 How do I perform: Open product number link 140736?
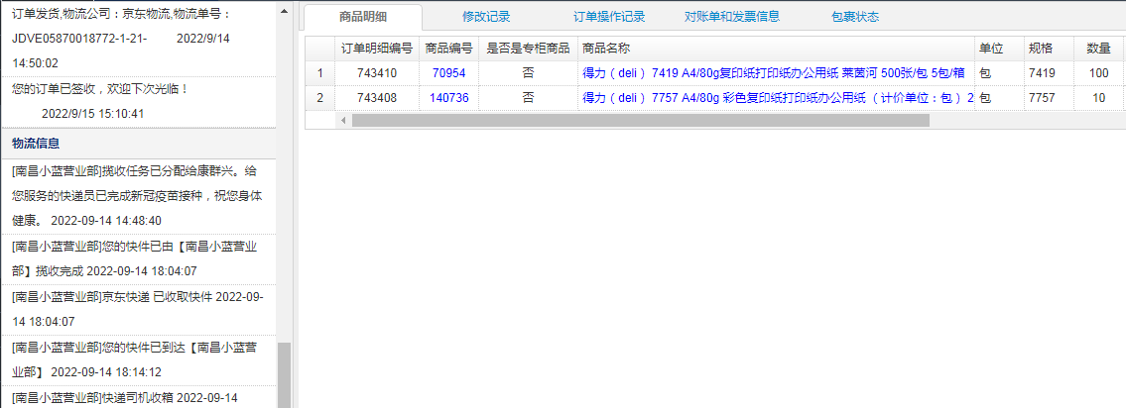click(x=448, y=98)
